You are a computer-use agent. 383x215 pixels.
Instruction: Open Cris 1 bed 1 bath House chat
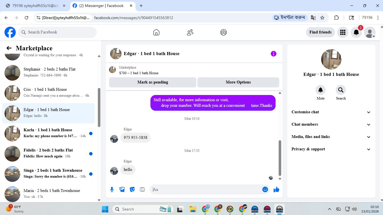click(49, 92)
